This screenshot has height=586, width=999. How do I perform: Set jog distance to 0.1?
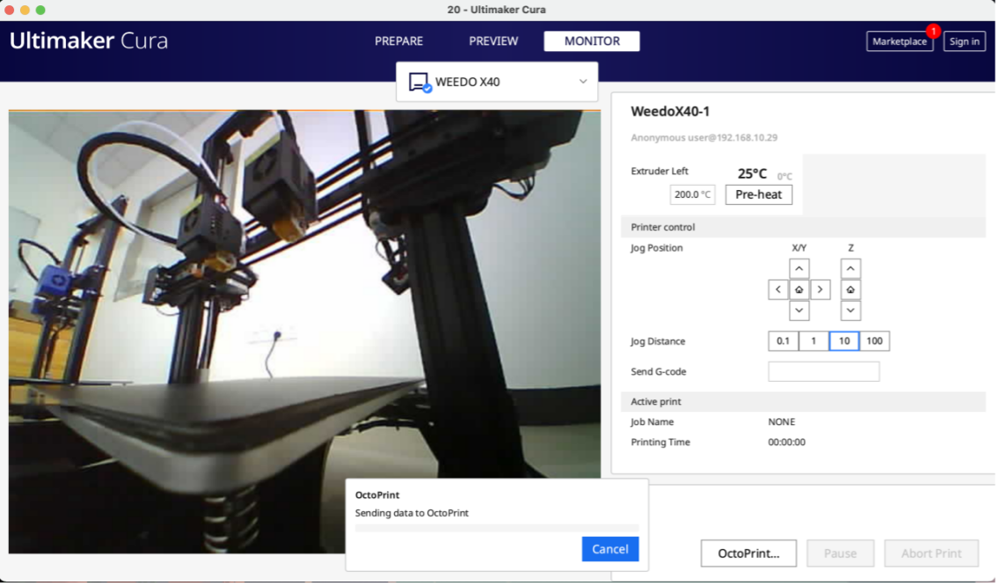[x=783, y=341]
